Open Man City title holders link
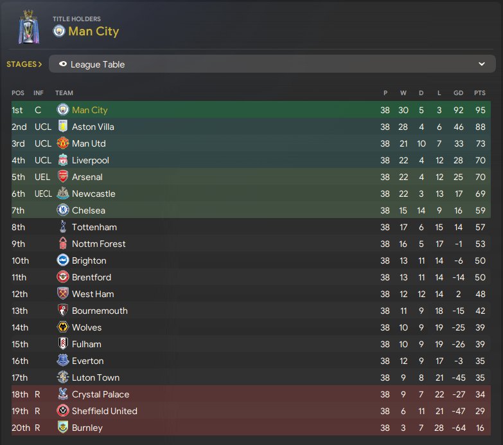This screenshot has width=503, height=445. point(93,31)
